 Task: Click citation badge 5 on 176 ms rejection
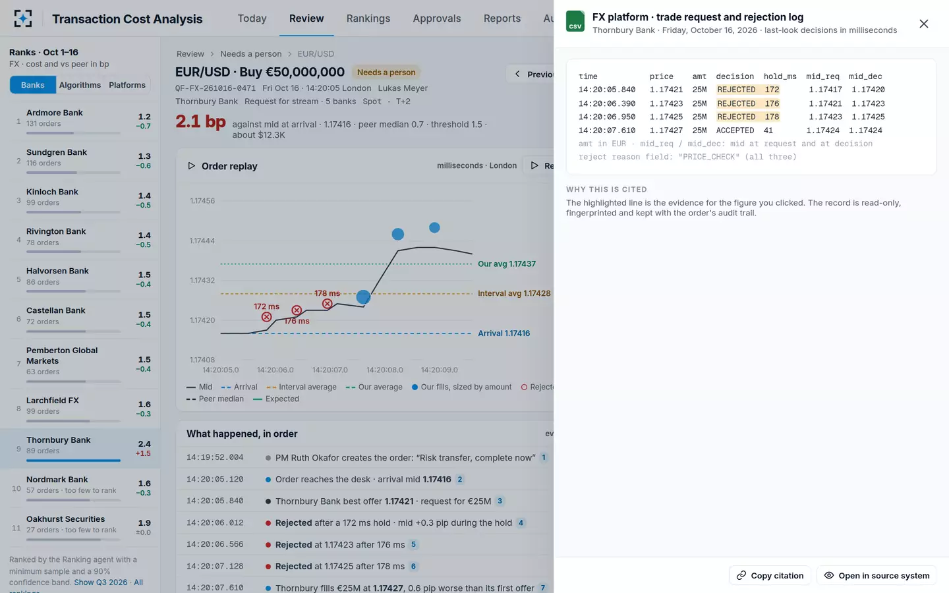[413, 544]
